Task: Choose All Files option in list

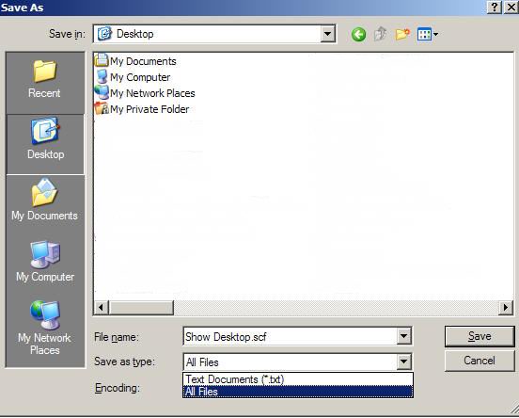Action: click(x=297, y=392)
